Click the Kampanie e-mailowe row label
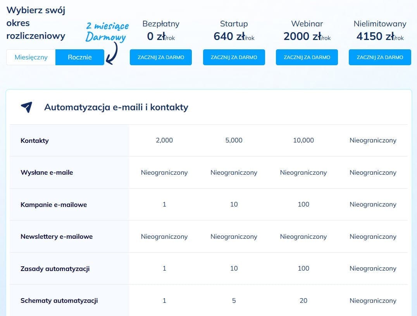 pos(53,205)
